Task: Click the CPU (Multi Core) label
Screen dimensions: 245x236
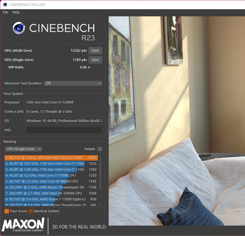Action: (x=18, y=51)
